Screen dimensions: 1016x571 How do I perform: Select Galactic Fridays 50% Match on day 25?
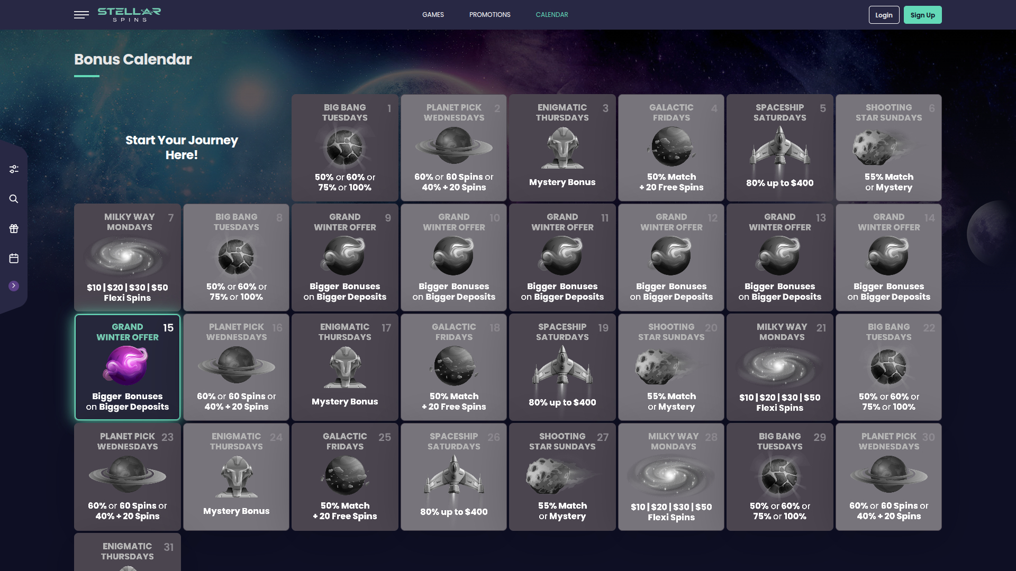pyautogui.click(x=344, y=476)
